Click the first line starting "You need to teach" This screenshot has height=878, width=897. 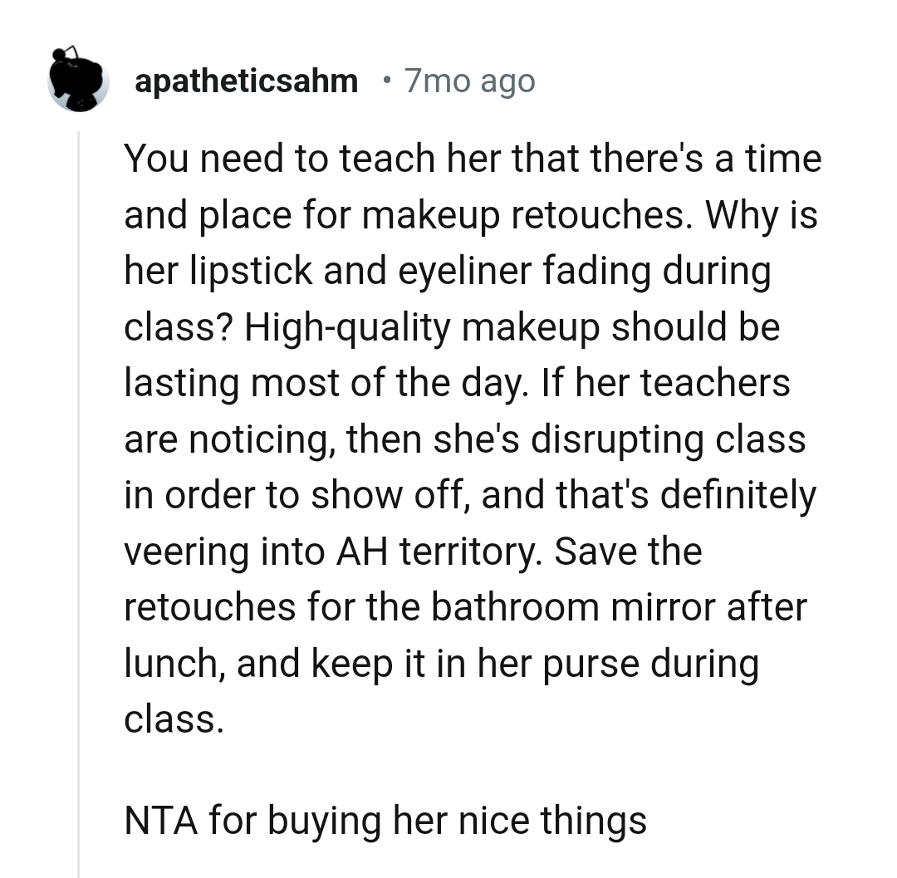(472, 158)
